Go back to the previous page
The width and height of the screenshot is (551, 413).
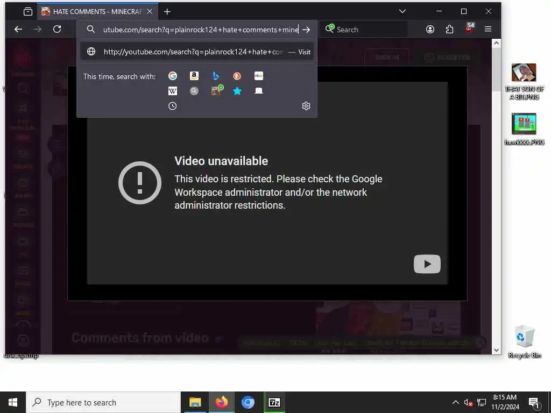coord(18,29)
